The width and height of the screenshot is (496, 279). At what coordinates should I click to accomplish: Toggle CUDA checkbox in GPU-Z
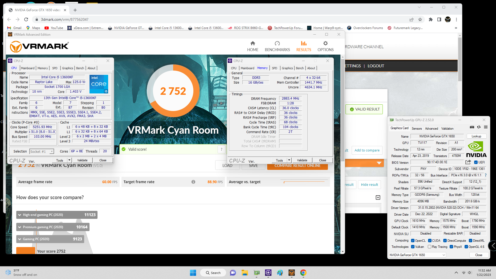point(430,241)
